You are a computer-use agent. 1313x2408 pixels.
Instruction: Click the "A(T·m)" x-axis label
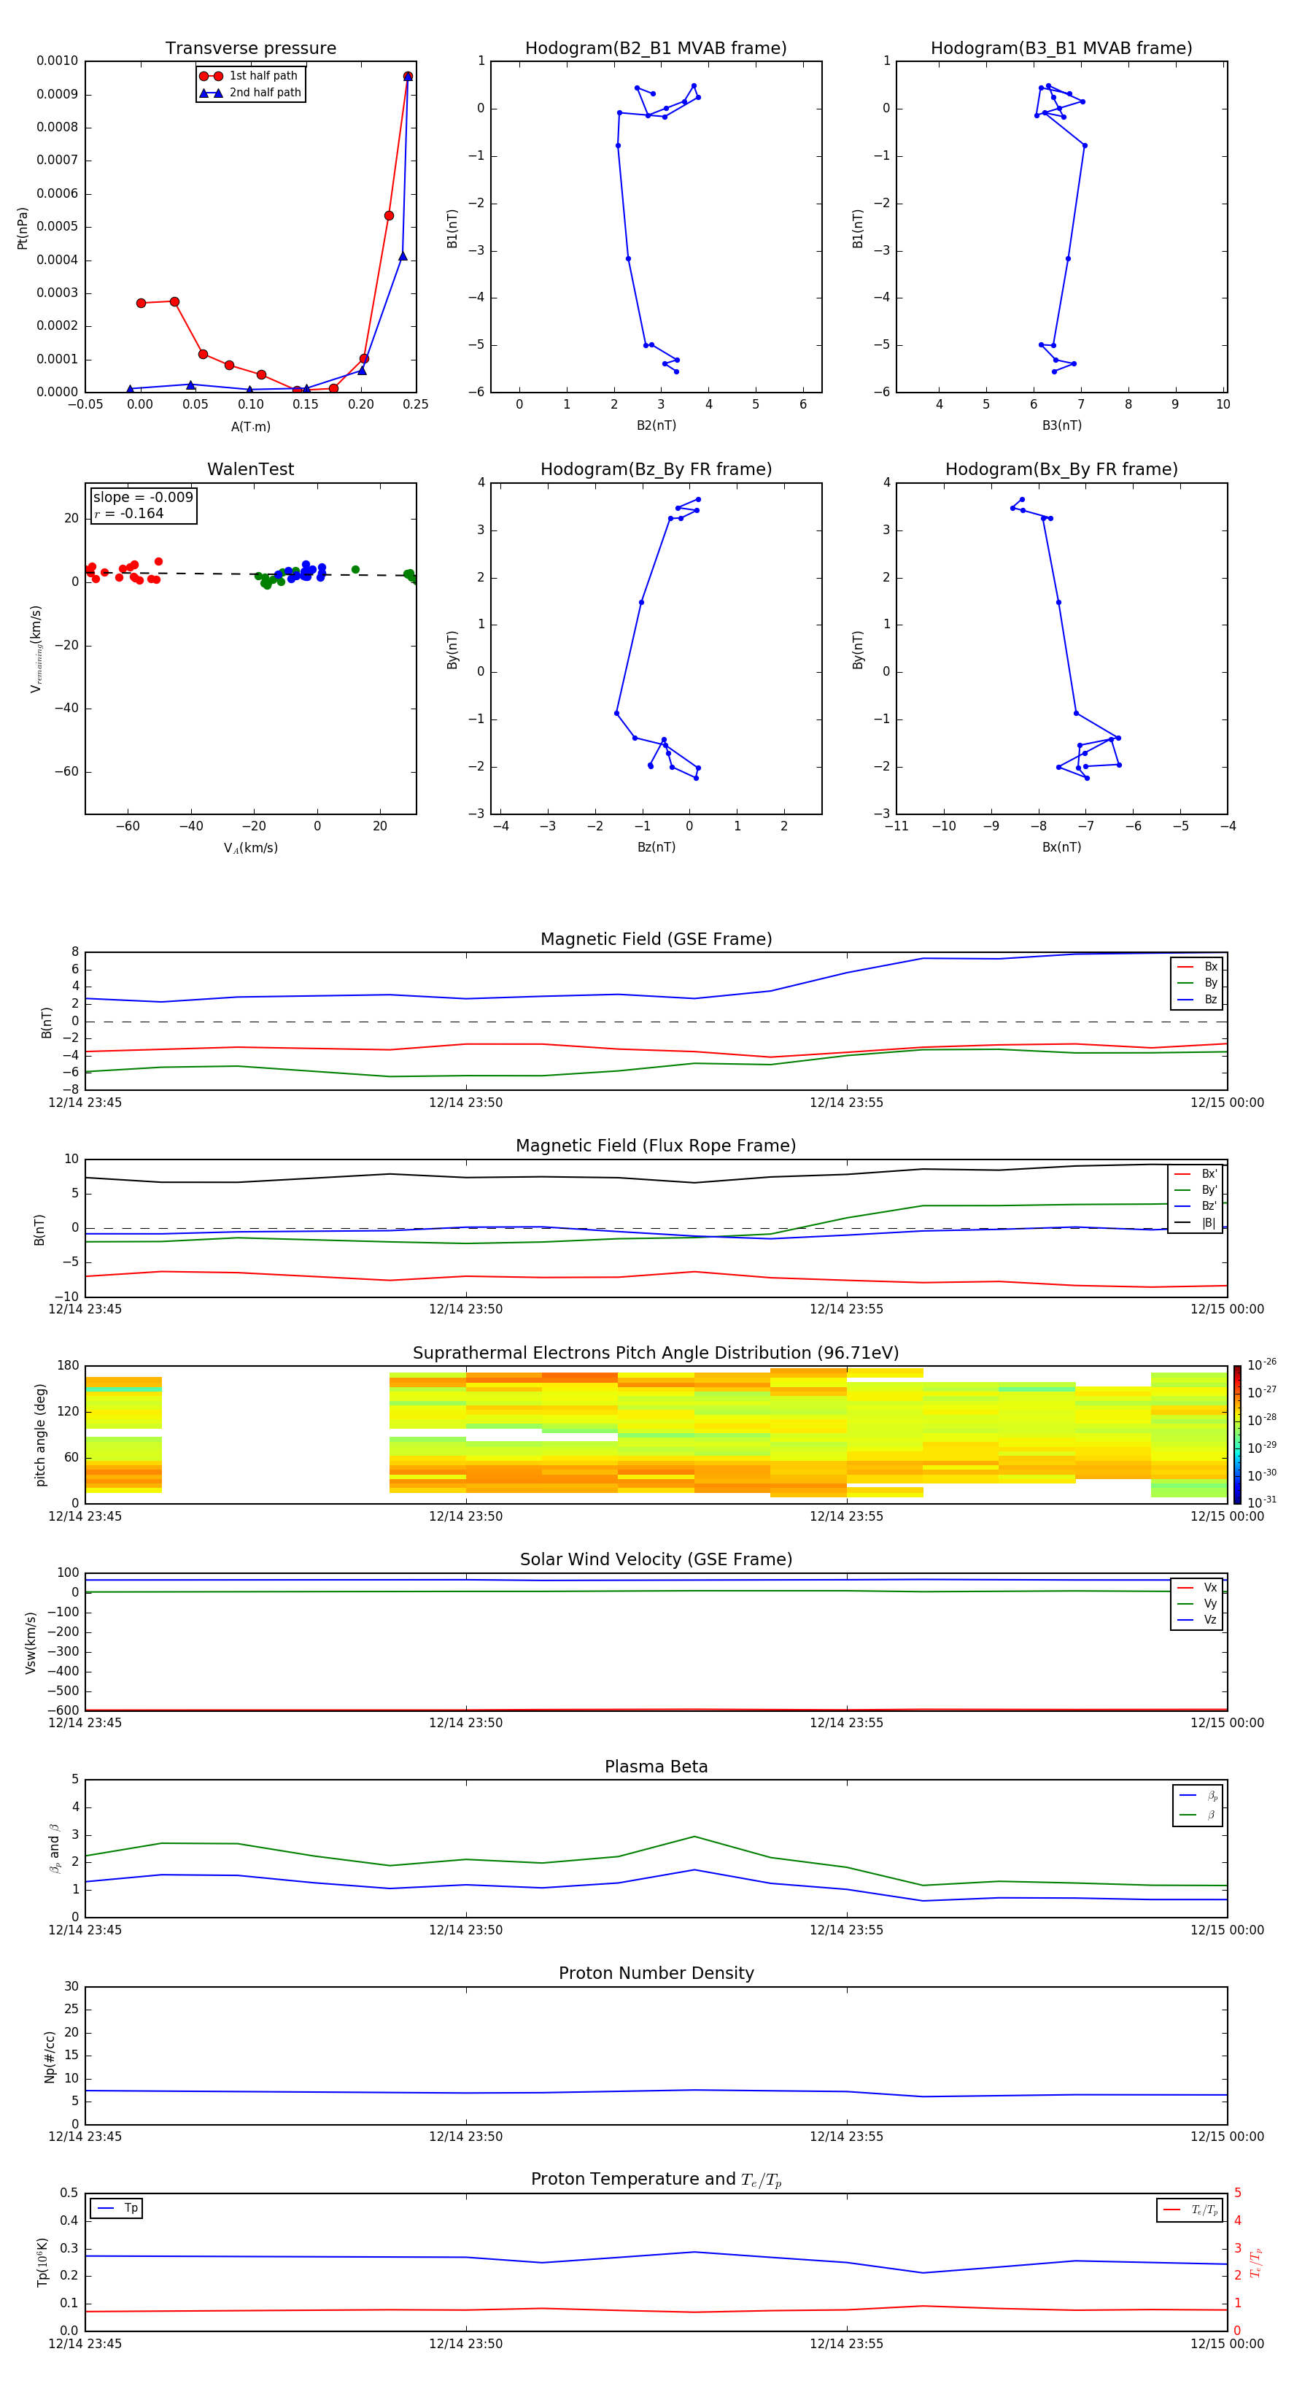coord(250,427)
